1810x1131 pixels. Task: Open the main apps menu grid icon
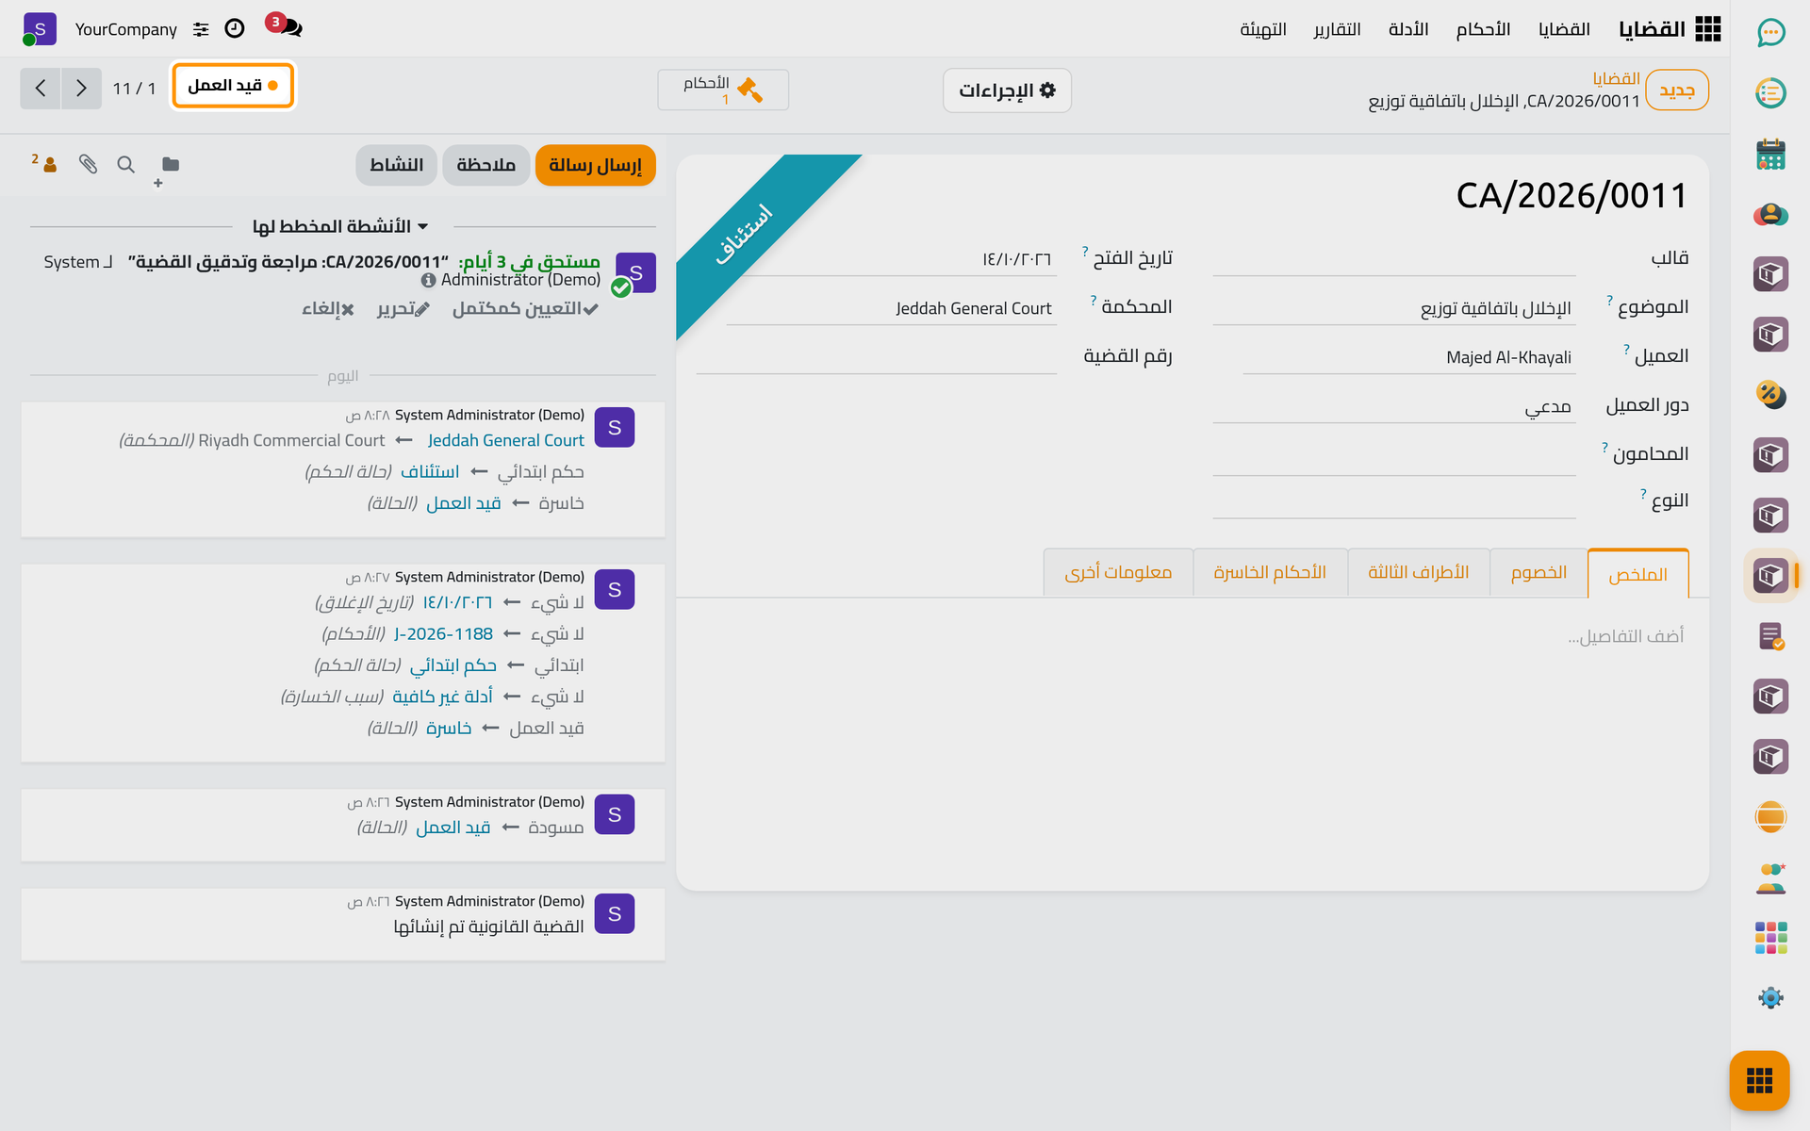click(x=1707, y=29)
